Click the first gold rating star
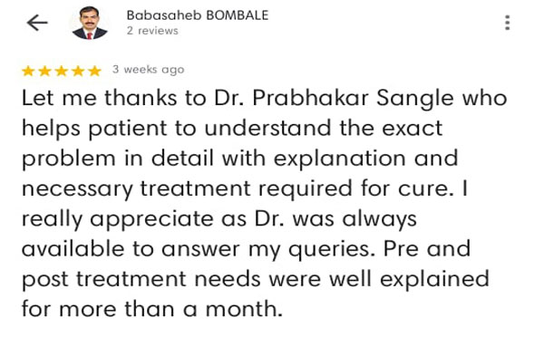544x337 pixels. pos(28,71)
